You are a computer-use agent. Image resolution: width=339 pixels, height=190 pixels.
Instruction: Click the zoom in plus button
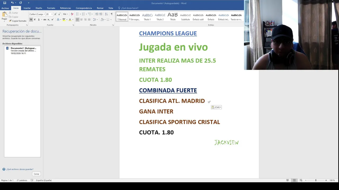pos(326,180)
